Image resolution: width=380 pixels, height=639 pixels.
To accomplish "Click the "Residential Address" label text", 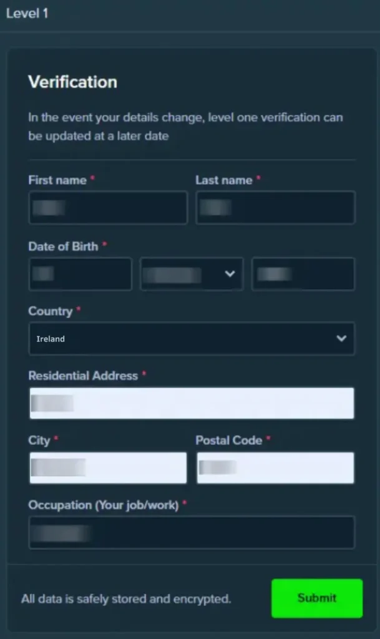I will pos(83,376).
